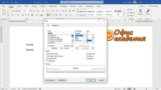
Task: Justify text alignment icon
Action: coord(56,15)
